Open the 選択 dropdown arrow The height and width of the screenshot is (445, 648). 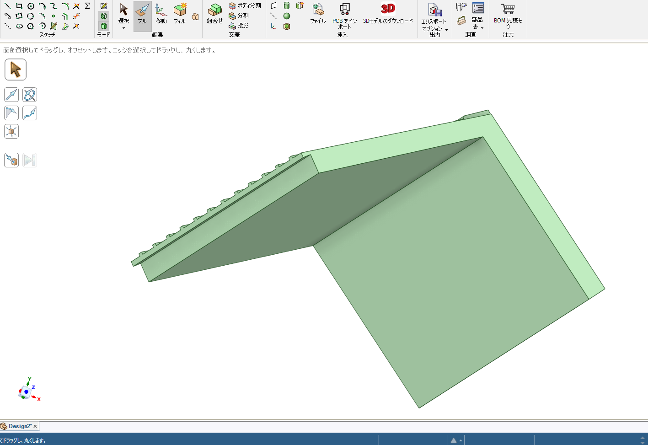click(x=123, y=28)
